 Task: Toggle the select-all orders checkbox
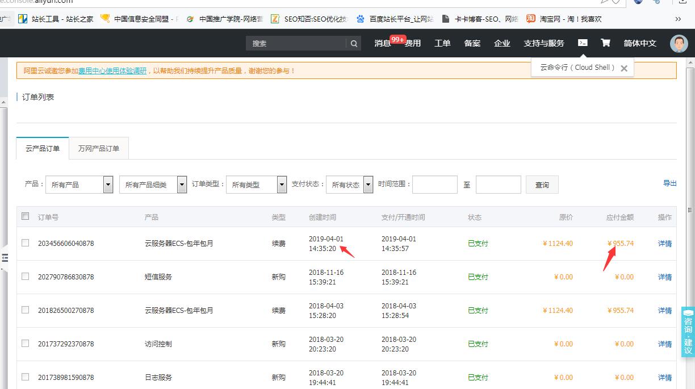point(25,216)
